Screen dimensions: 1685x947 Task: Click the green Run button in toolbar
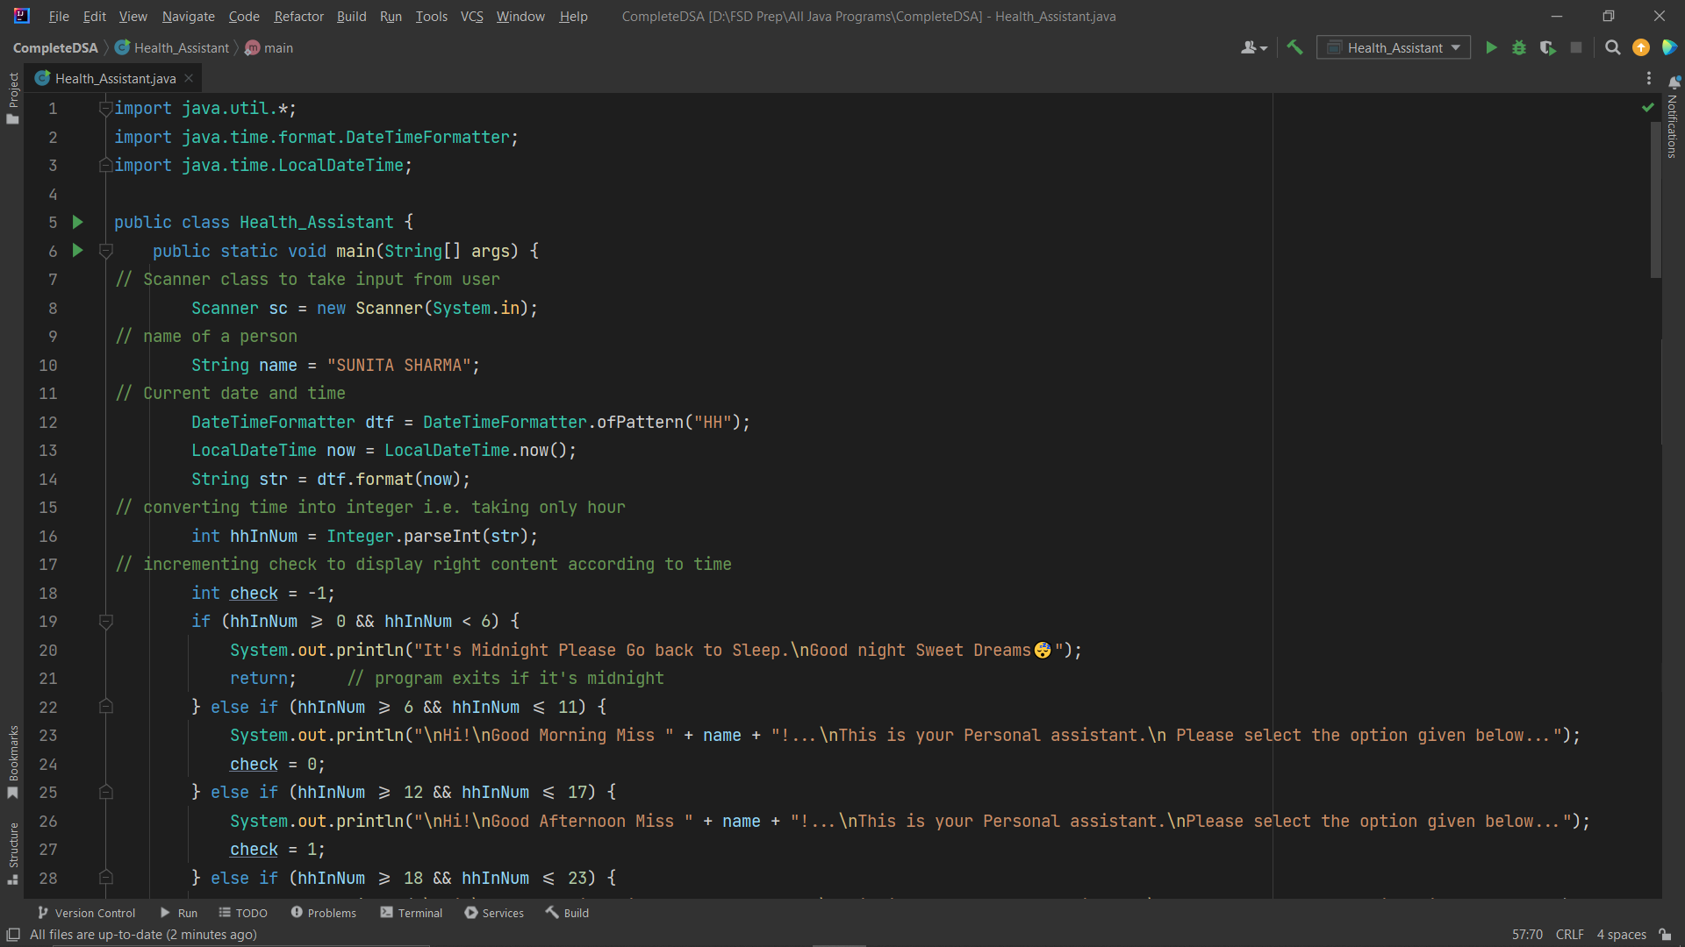pos(1491,48)
